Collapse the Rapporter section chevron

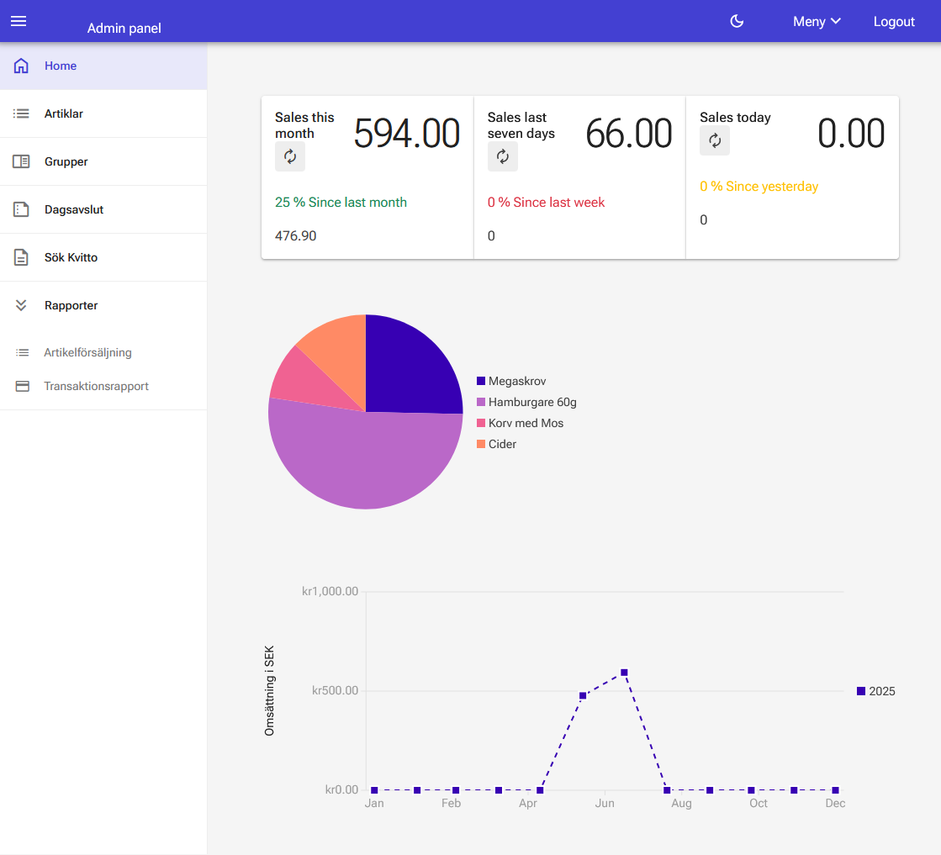pyautogui.click(x=22, y=305)
